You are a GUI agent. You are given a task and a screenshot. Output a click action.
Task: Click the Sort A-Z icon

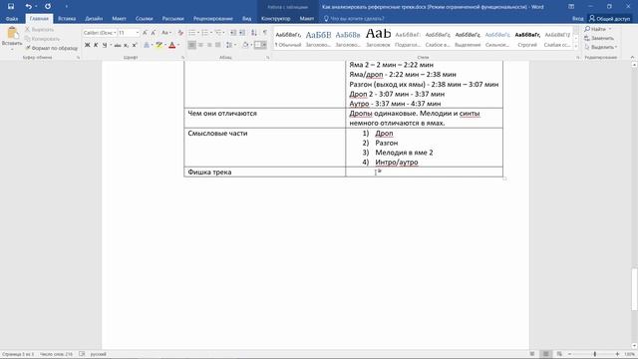(254, 33)
